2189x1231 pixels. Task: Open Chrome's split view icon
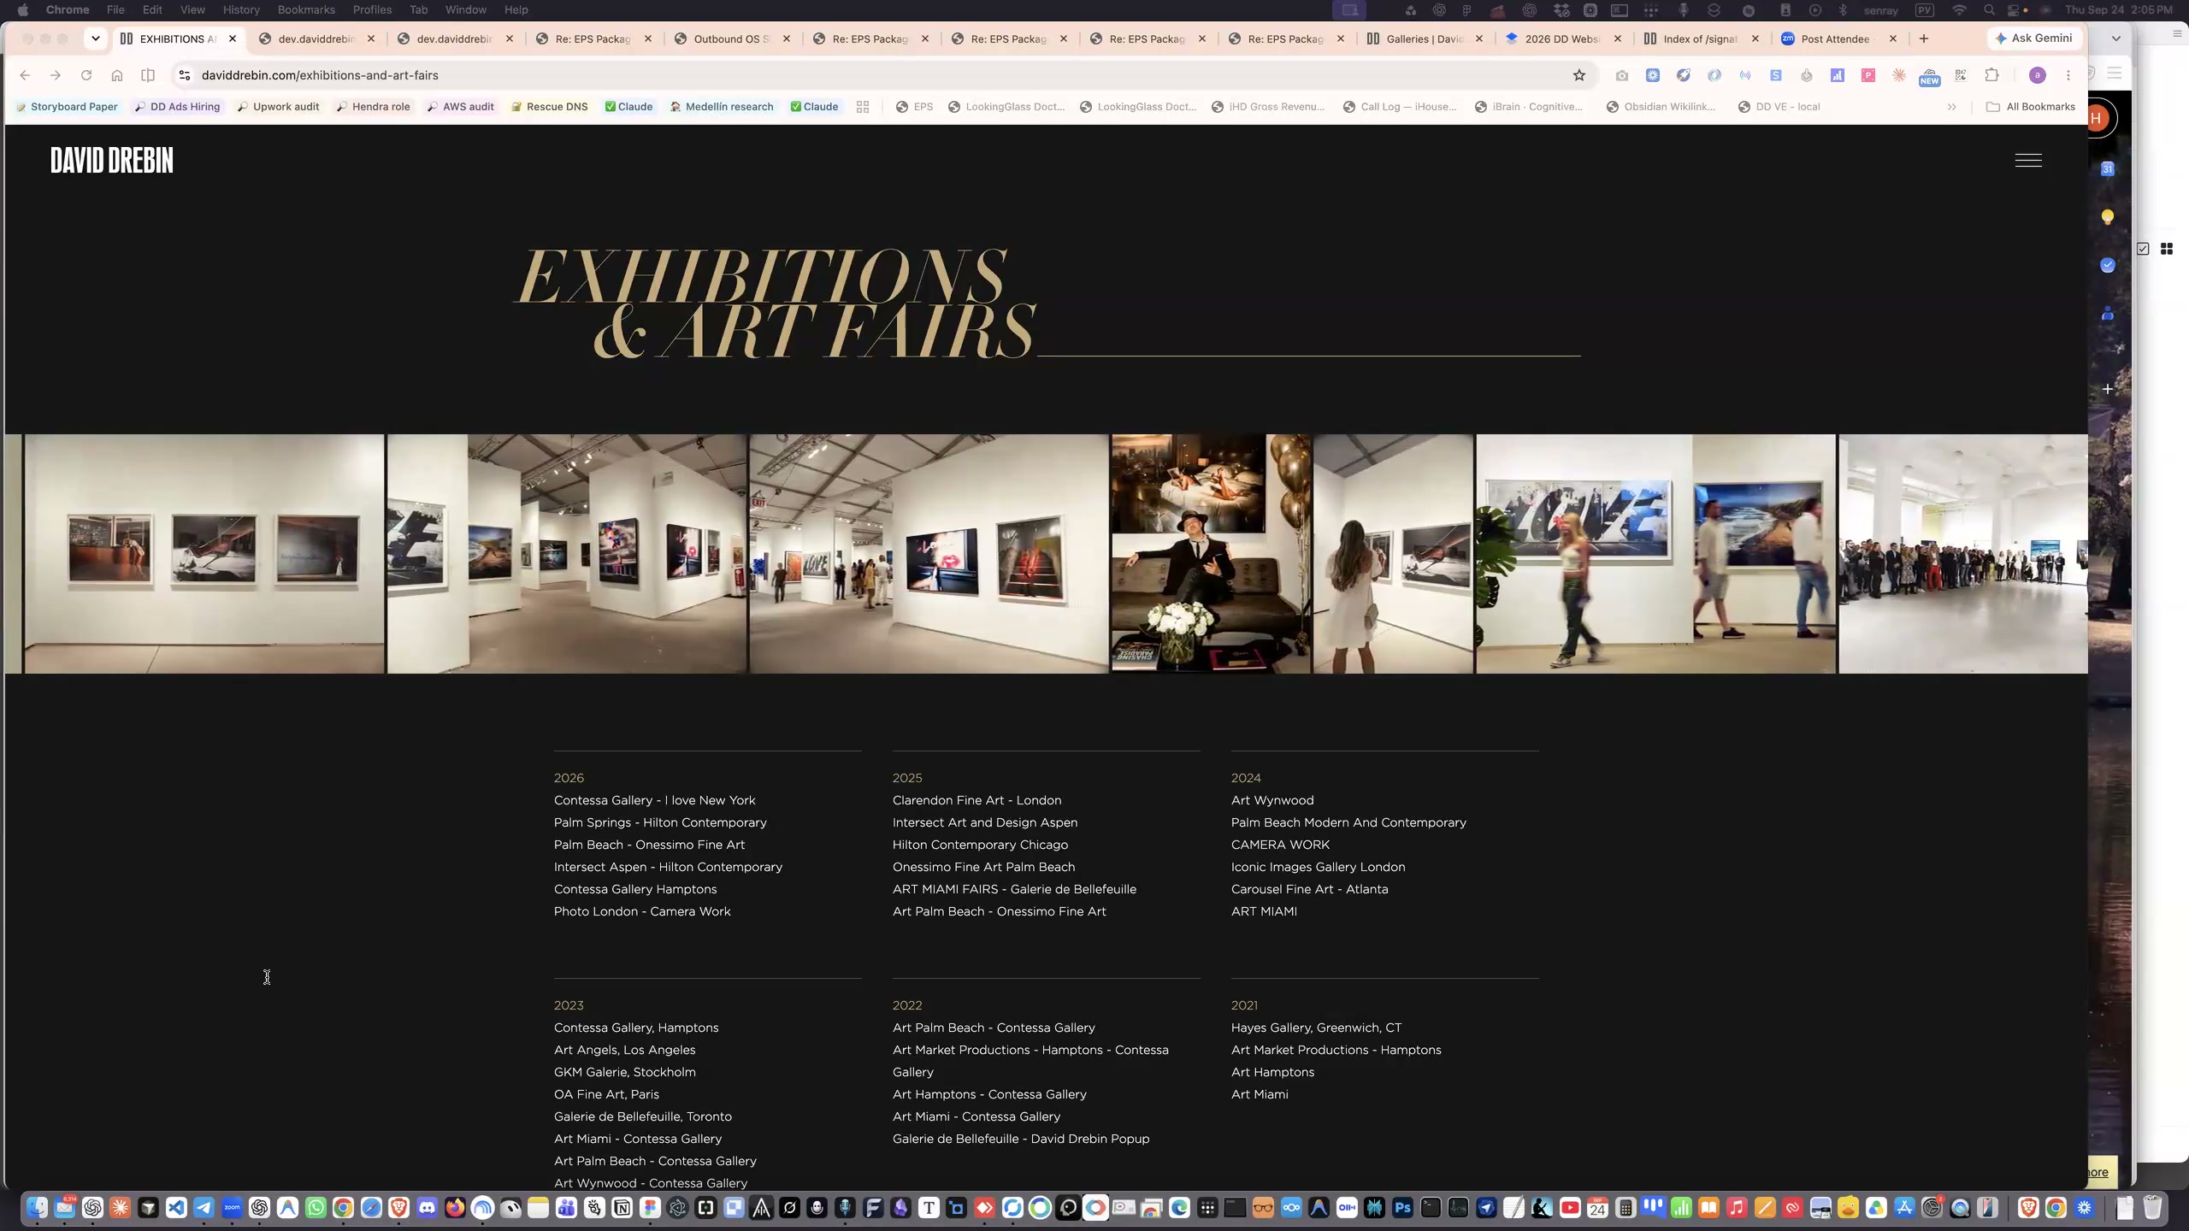pyautogui.click(x=148, y=75)
